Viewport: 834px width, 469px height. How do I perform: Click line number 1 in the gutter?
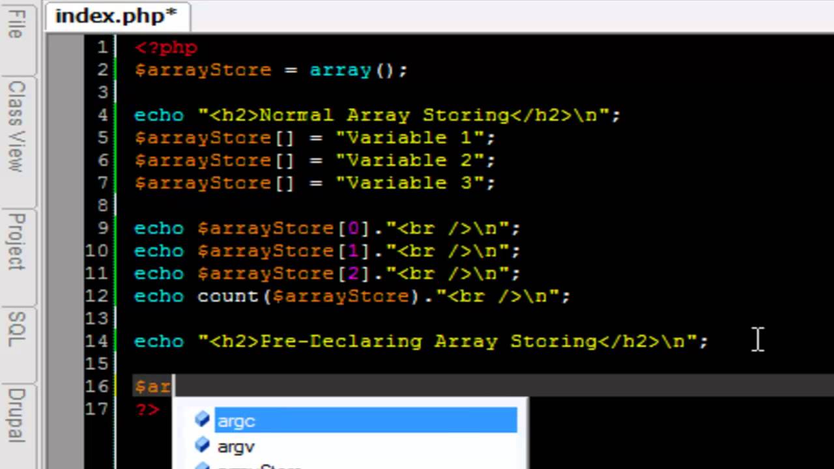point(102,48)
